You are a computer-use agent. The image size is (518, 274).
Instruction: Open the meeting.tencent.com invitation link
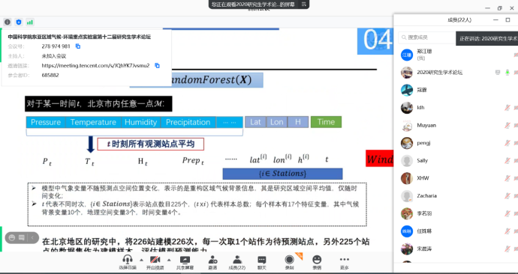pos(95,66)
